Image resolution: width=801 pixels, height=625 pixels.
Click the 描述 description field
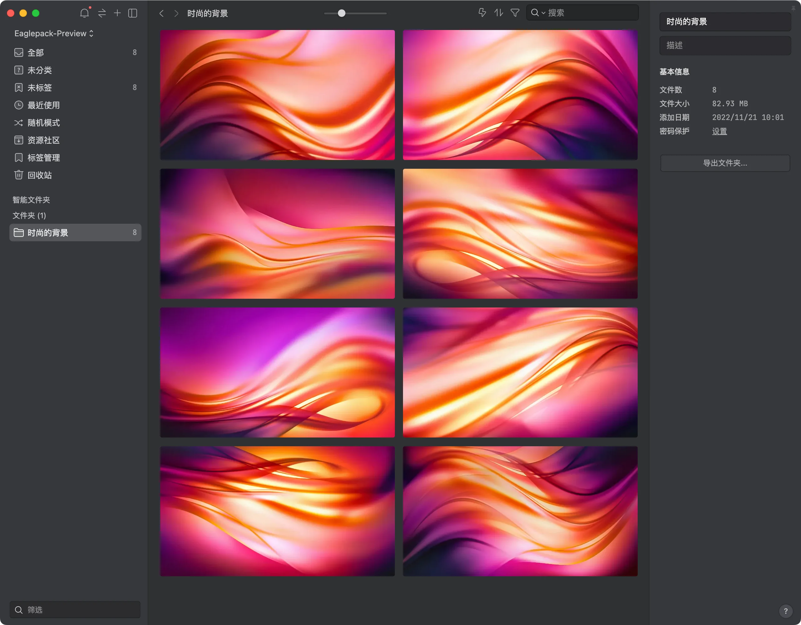[725, 45]
